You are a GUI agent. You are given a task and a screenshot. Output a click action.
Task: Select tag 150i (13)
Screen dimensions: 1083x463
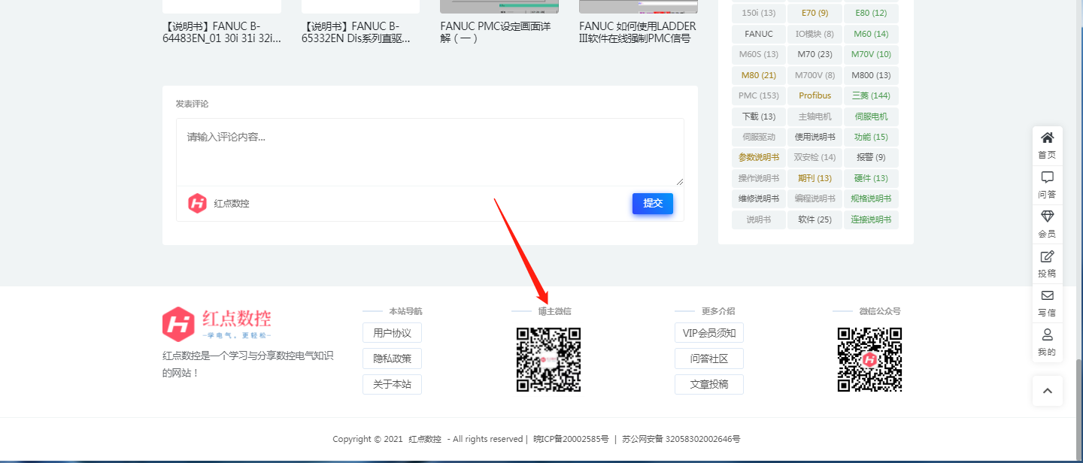[x=759, y=13]
